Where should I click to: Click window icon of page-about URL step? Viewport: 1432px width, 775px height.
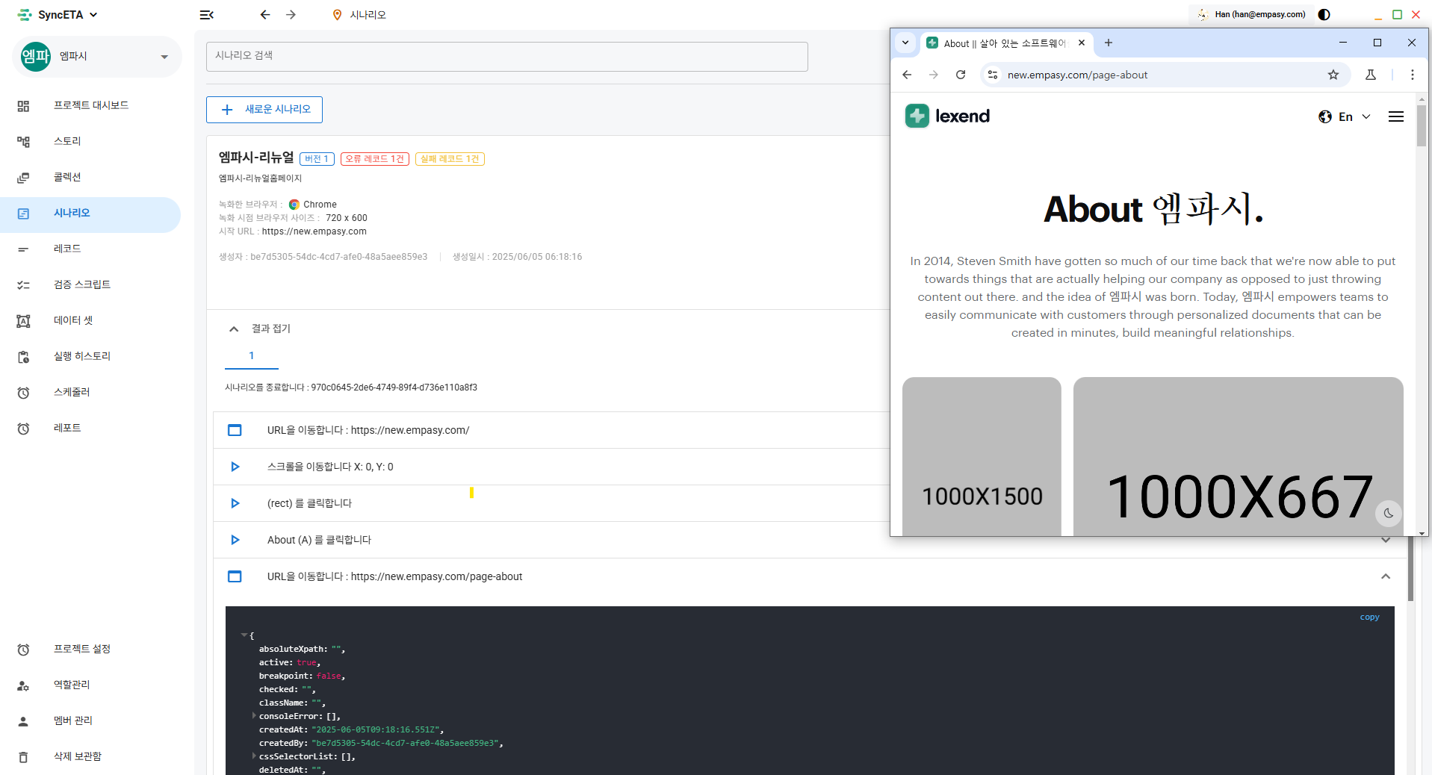(235, 577)
